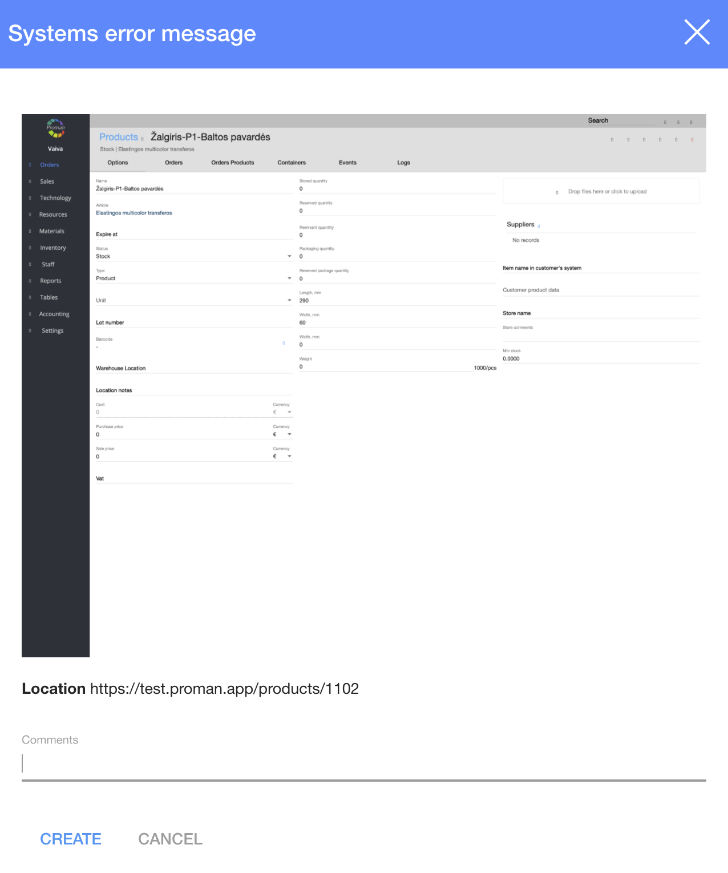Click the drop files upload area
Image resolution: width=728 pixels, height=873 pixels.
[x=601, y=192]
